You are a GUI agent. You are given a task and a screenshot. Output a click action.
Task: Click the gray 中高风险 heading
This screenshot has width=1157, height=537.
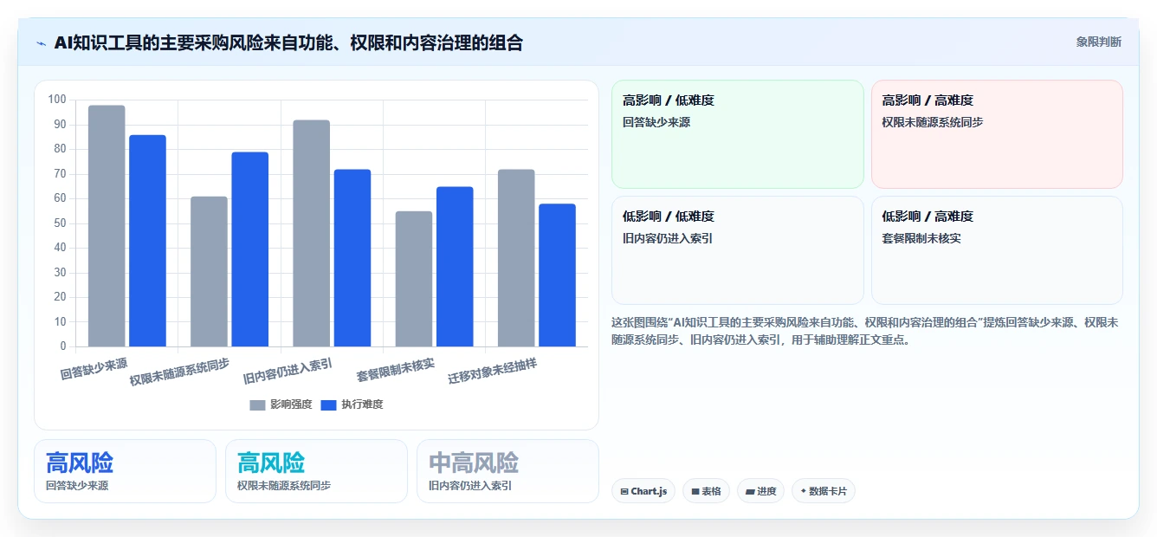474,463
